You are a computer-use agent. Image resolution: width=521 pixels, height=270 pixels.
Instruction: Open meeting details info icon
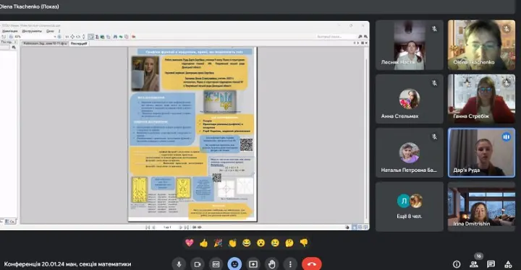click(x=457, y=264)
